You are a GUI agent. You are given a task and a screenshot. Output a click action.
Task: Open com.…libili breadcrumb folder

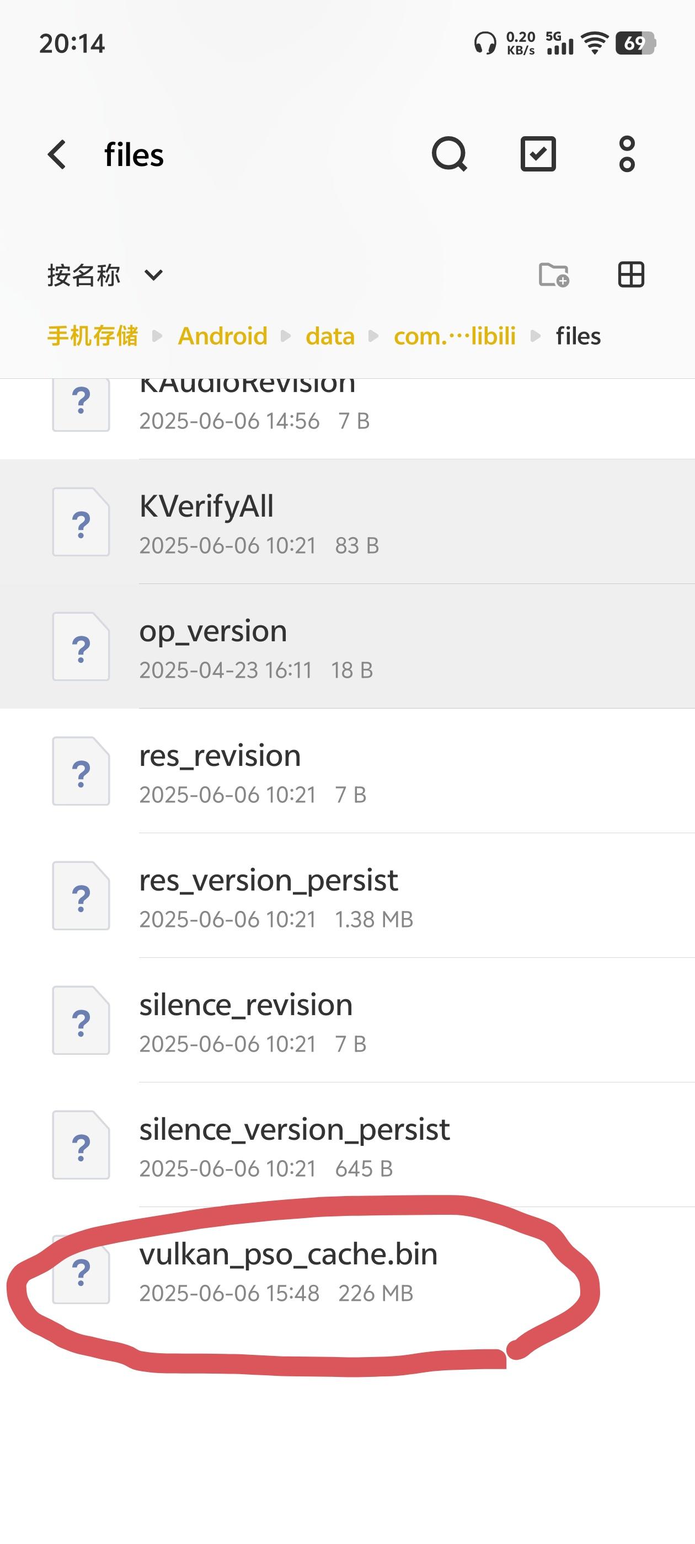click(x=455, y=336)
